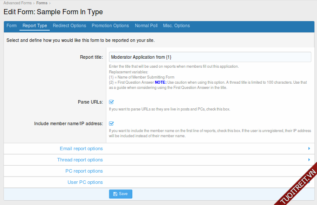Click arrow icon on Email report options row
The height and width of the screenshot is (205, 317).
pyautogui.click(x=309, y=148)
